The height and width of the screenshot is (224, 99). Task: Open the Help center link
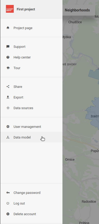pyautogui.click(x=31, y=57)
